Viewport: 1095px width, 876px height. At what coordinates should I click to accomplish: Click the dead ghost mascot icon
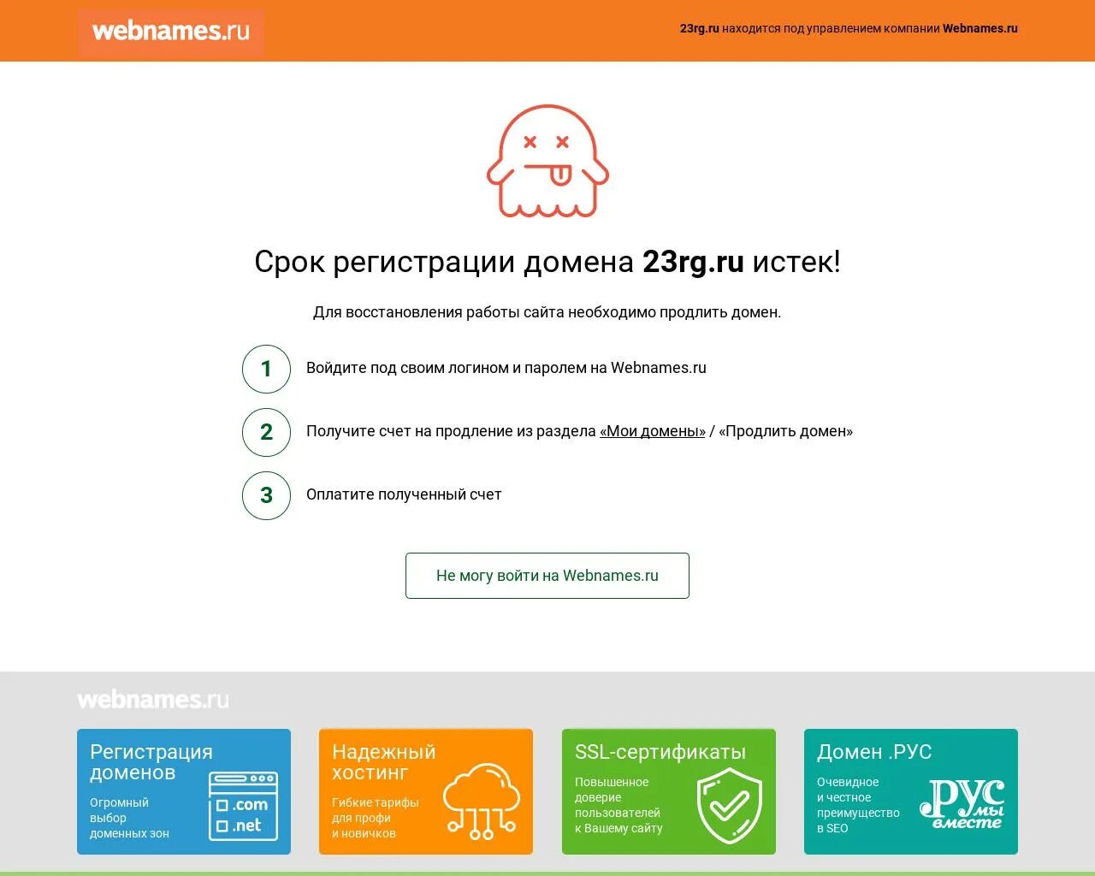pyautogui.click(x=547, y=161)
